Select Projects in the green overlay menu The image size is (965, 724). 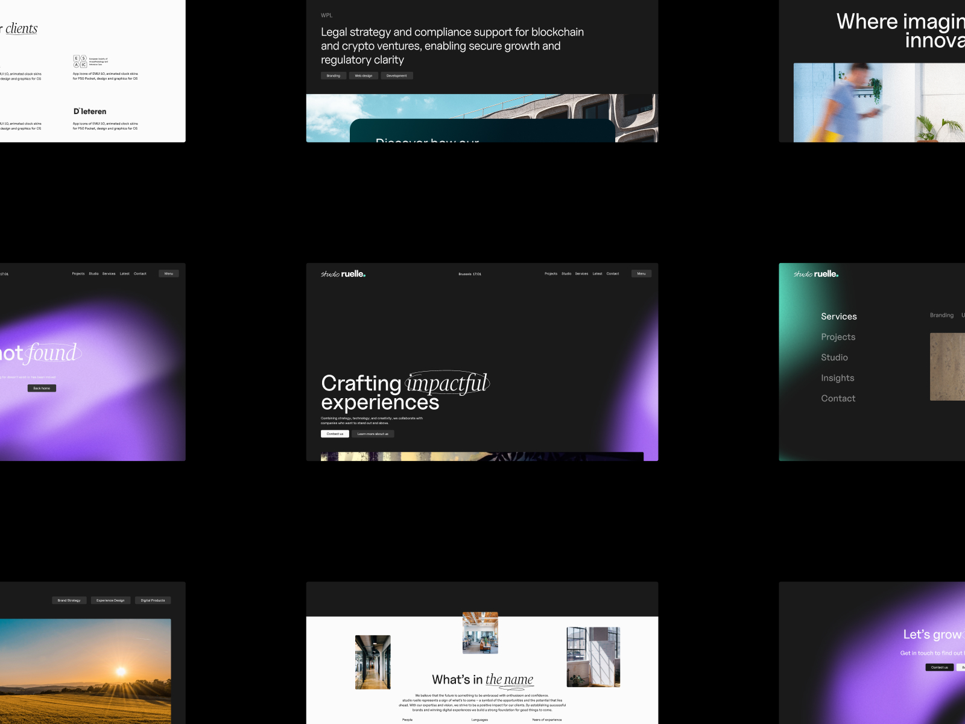838,337
